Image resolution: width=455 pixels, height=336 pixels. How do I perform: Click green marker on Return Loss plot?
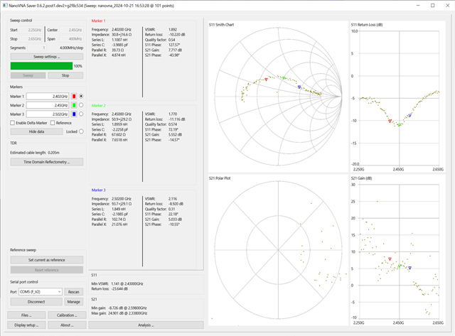(x=400, y=125)
